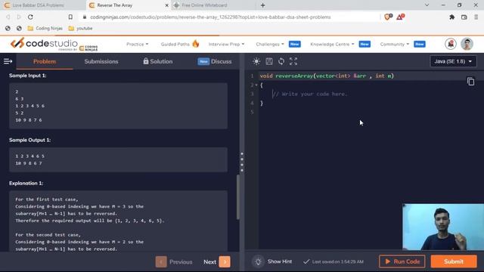The image size is (484, 272).
Task: Open the Discuss tab
Action: 215,61
